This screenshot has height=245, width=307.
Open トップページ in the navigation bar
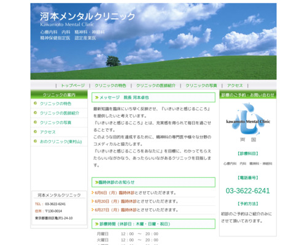(x=73, y=86)
